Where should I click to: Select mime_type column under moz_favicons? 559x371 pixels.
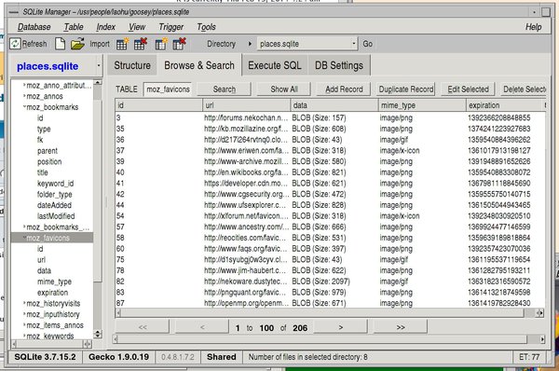(x=55, y=282)
